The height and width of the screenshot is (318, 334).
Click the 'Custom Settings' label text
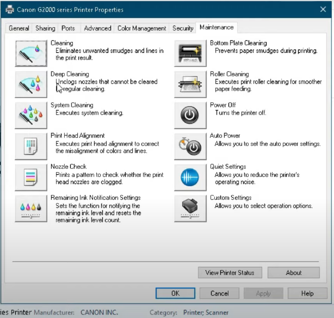click(x=231, y=198)
